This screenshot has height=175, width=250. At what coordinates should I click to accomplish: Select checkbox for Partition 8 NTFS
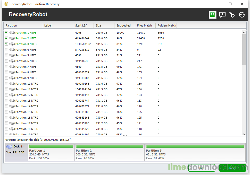6,72
